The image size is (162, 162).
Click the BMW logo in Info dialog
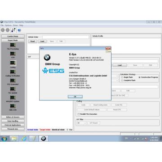(x=47, y=58)
